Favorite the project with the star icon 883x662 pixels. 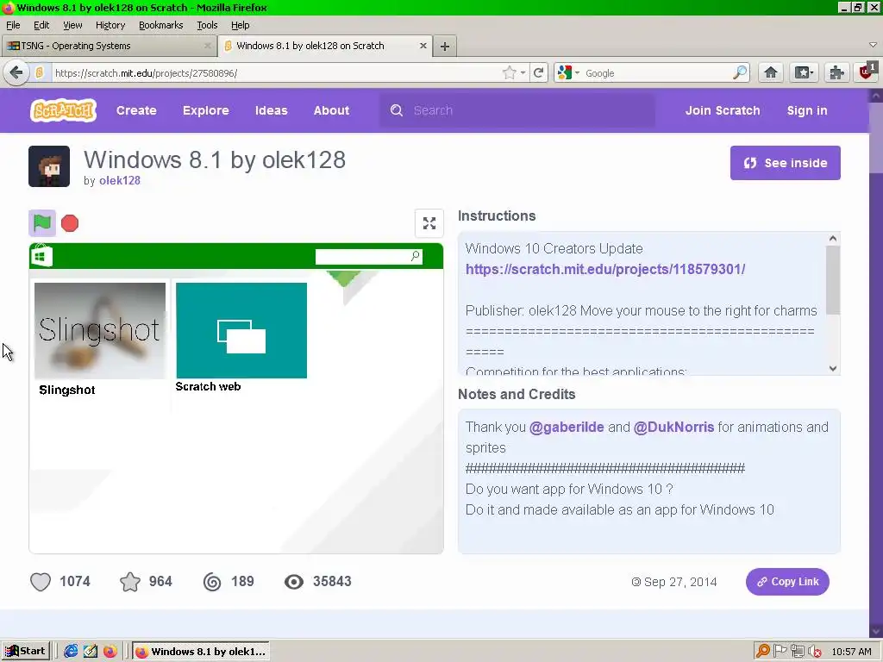coord(130,582)
